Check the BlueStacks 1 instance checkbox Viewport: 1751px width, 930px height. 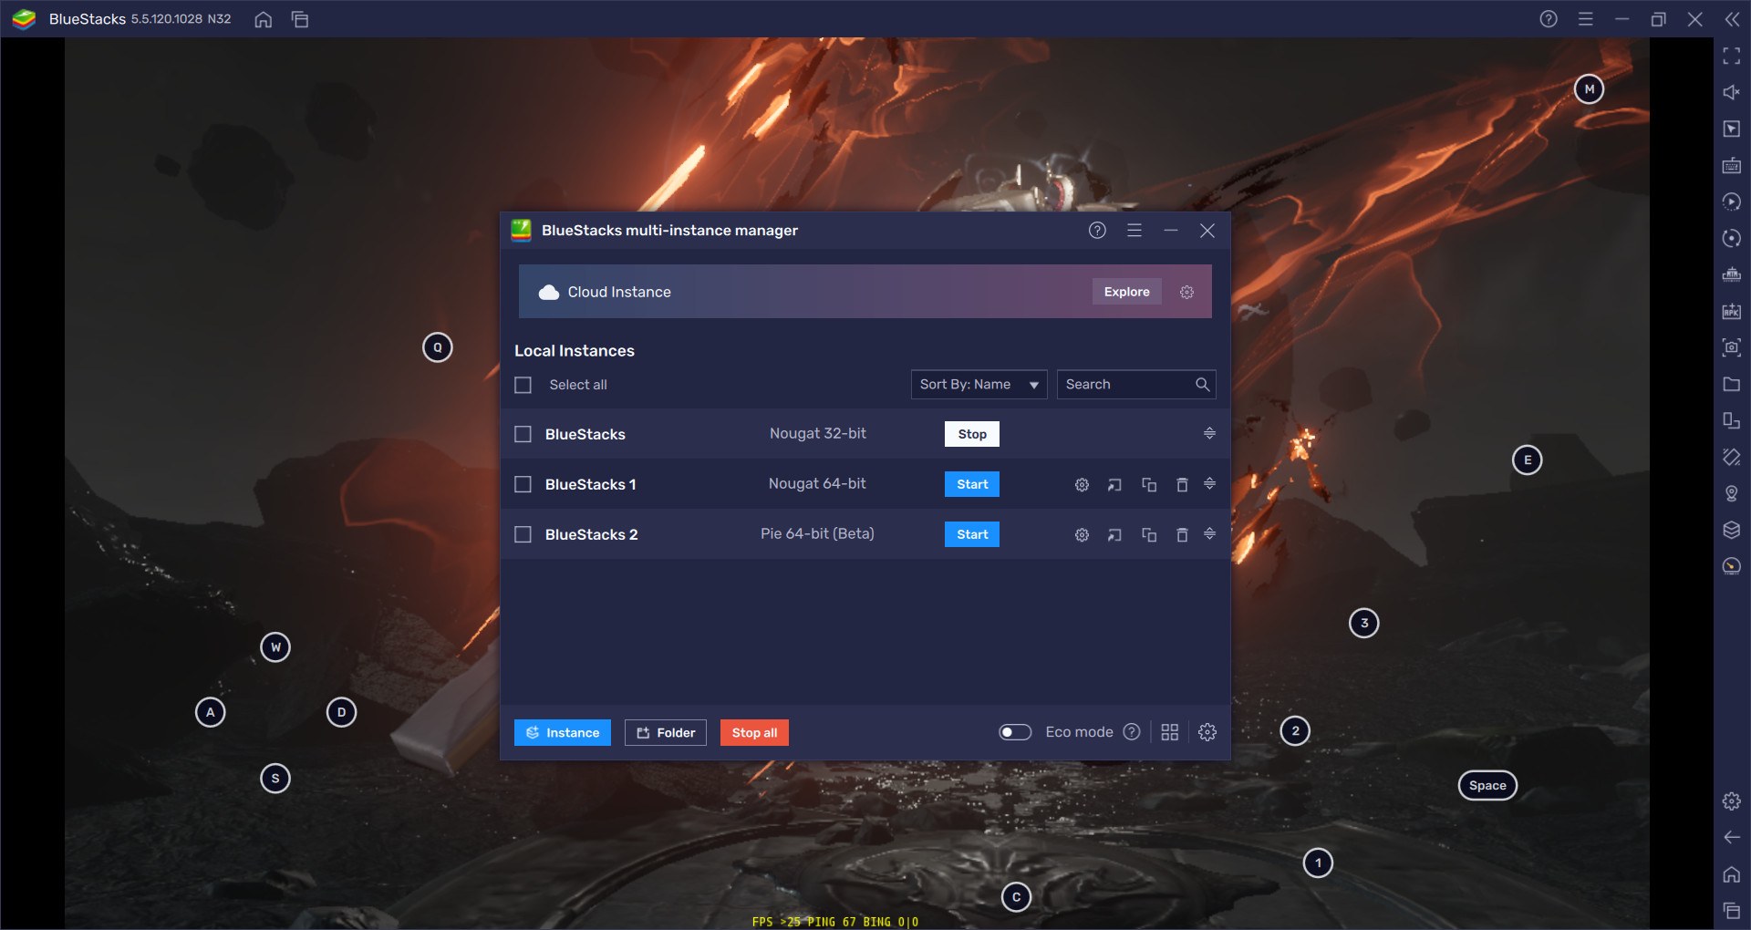click(x=523, y=484)
